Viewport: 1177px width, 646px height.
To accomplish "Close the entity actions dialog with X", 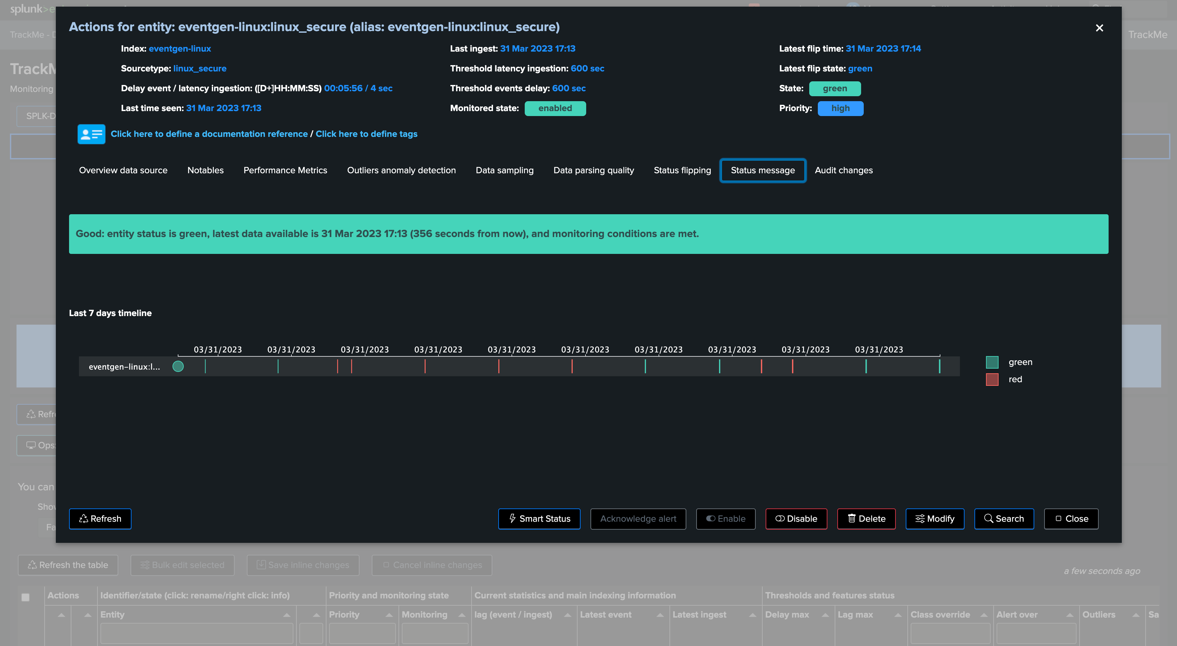I will (x=1099, y=28).
